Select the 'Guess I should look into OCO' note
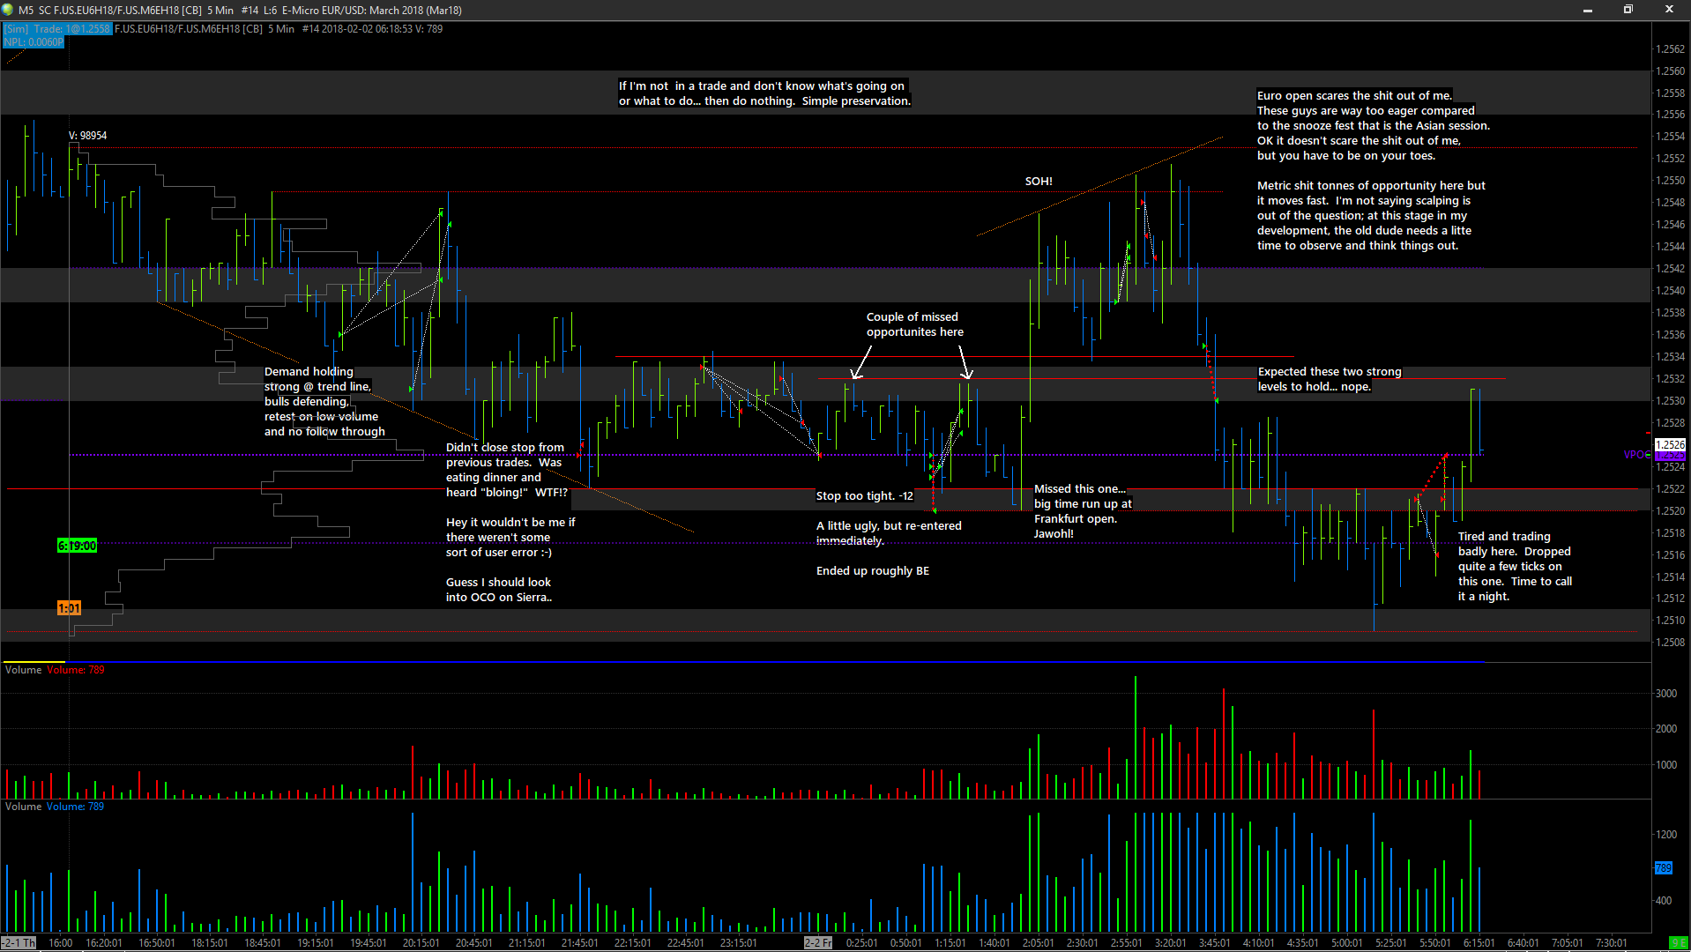The height and width of the screenshot is (952, 1691). click(499, 590)
